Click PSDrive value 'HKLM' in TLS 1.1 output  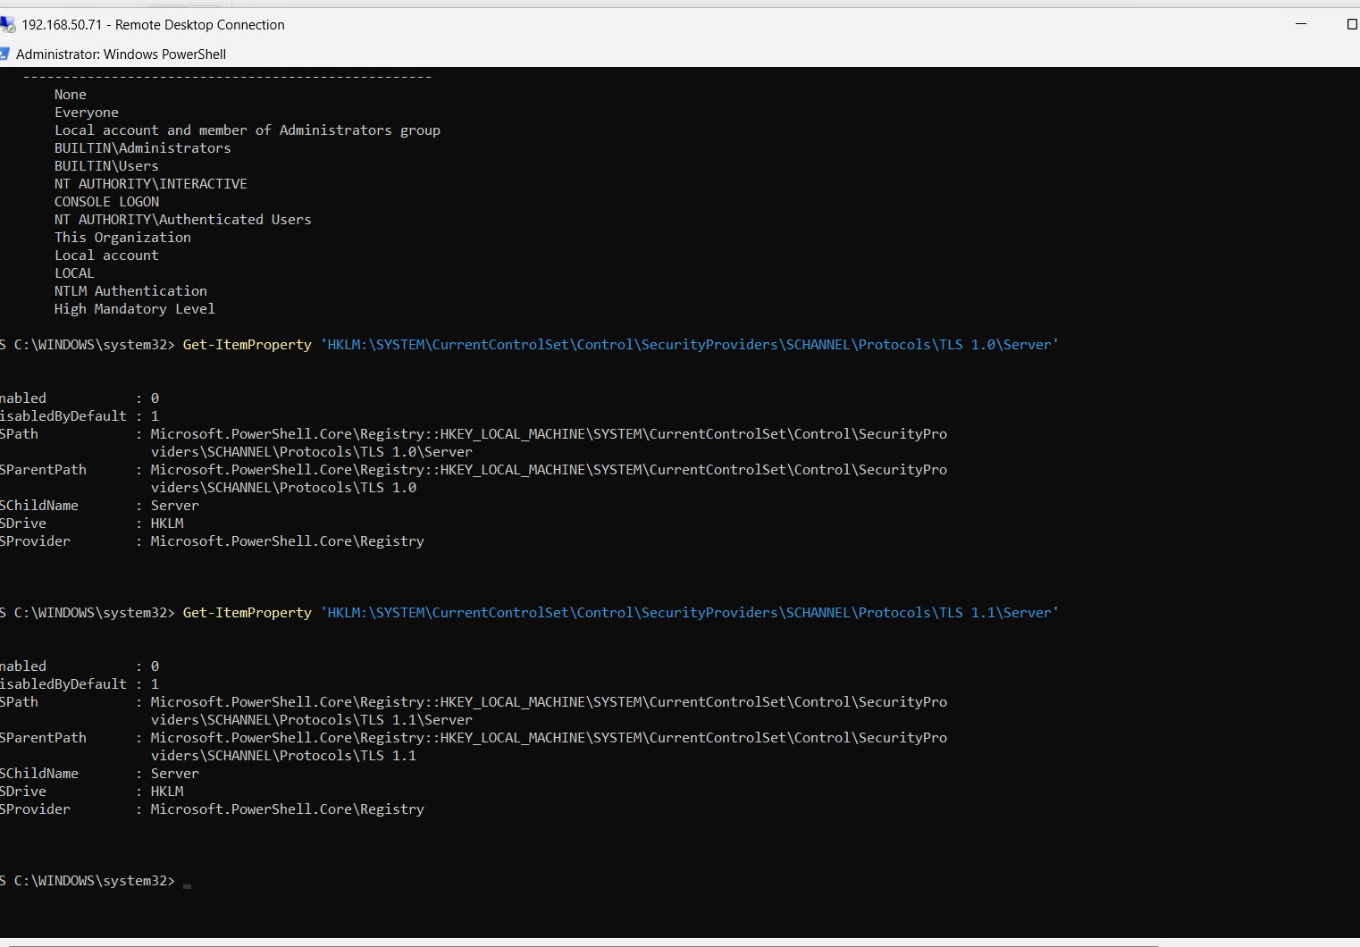tap(167, 792)
